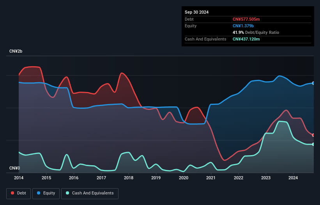Click the blue Equity legend dot
Screen dimensions: 320x205
39,193
